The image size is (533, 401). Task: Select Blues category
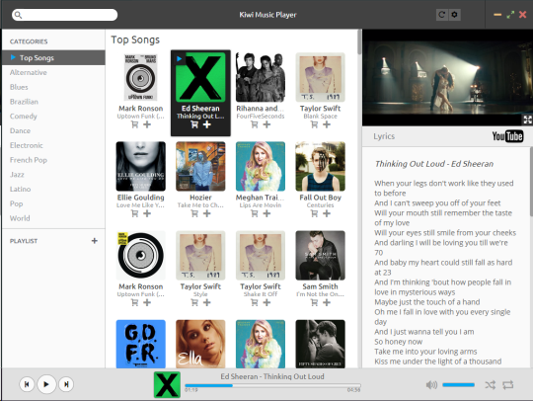click(53, 87)
